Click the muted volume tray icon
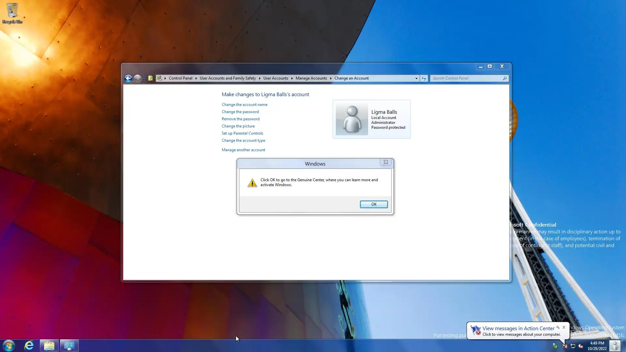 pos(581,346)
